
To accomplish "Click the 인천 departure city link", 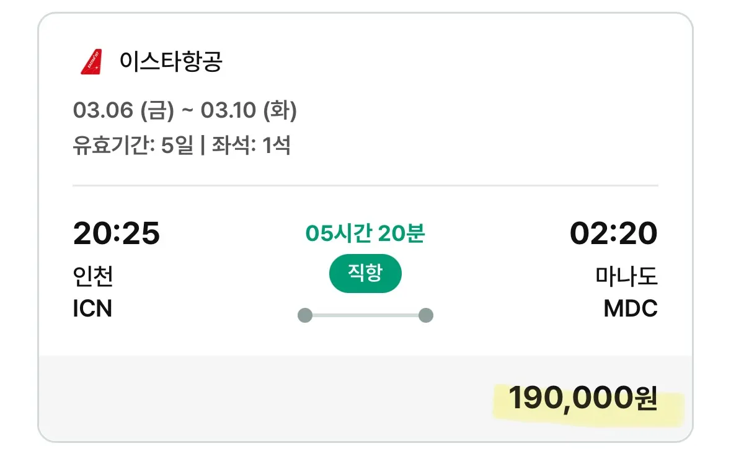I will pyautogui.click(x=93, y=278).
